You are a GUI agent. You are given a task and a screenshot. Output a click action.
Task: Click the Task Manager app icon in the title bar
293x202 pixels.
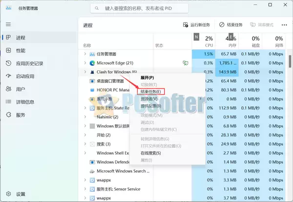[x=8, y=8]
